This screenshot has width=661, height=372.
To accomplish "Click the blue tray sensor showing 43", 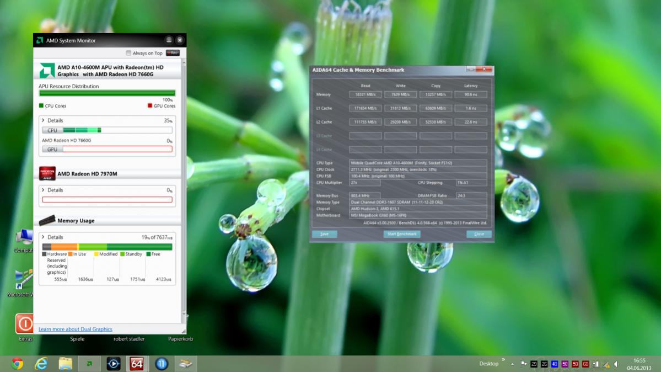I will (x=555, y=364).
